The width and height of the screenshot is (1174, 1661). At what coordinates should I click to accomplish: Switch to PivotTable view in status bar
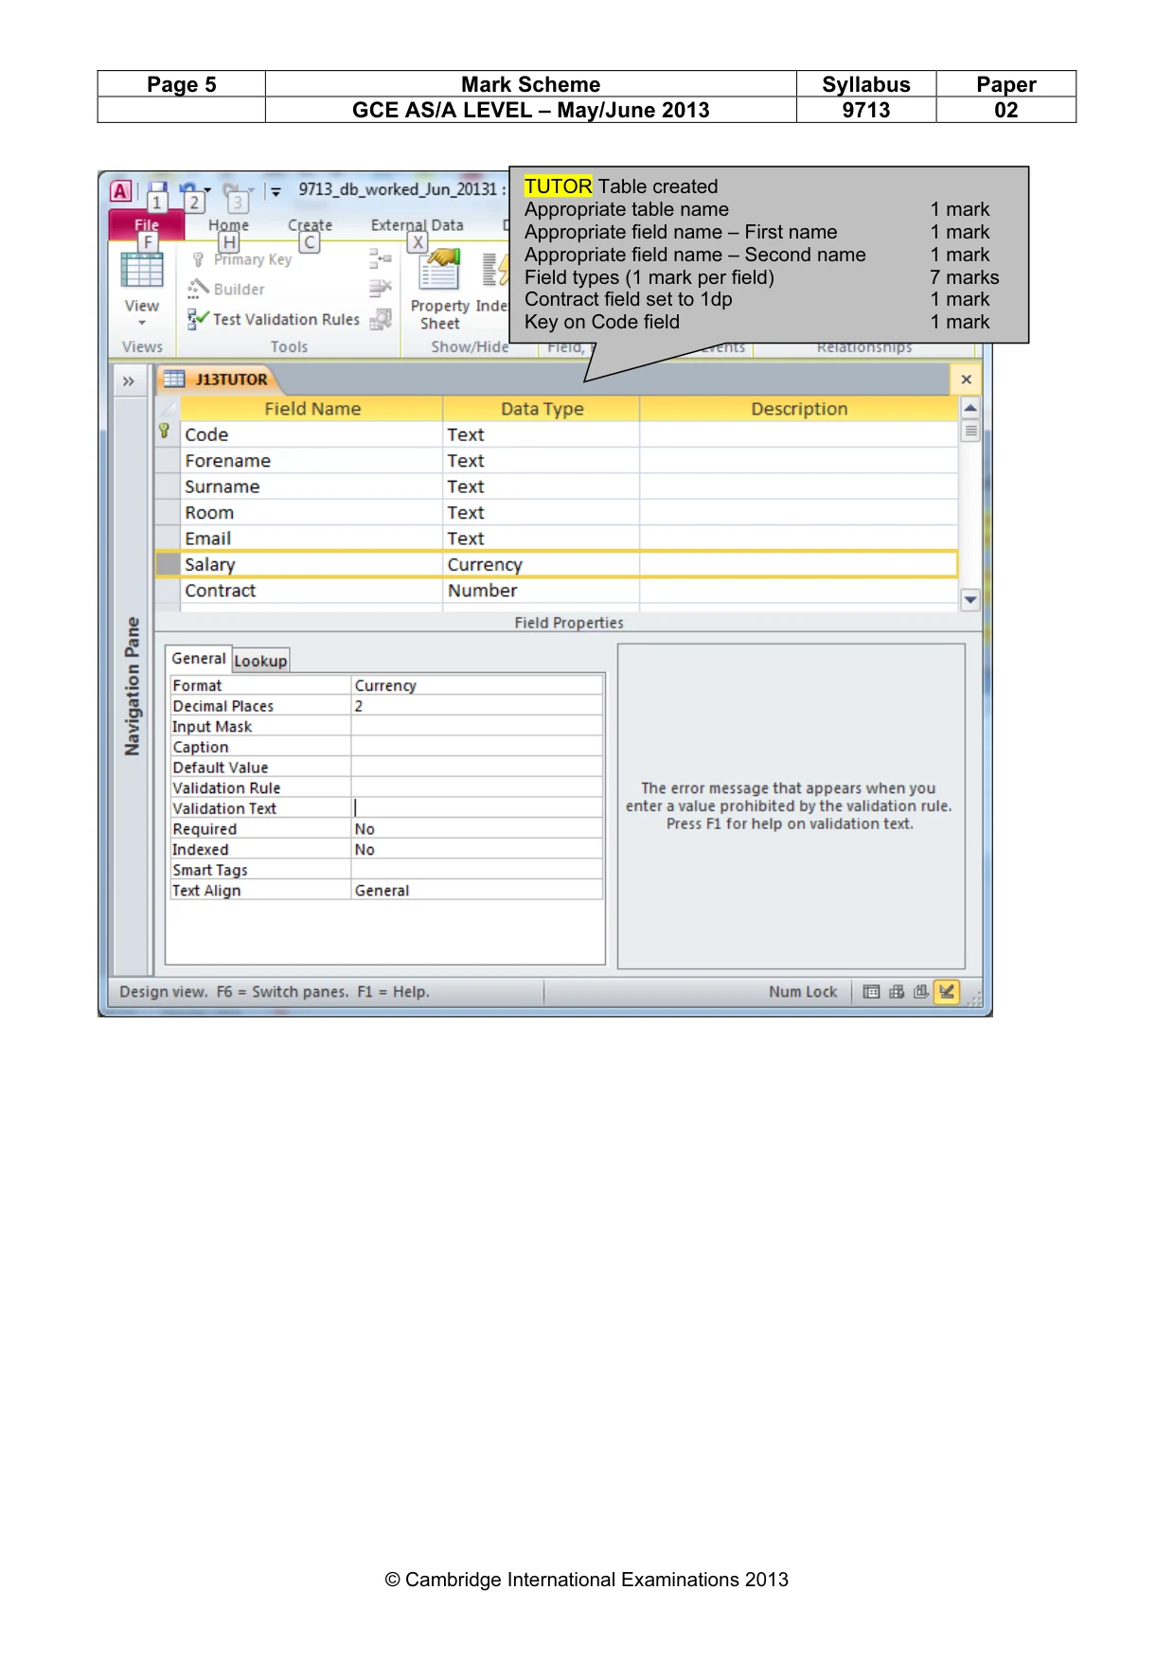[x=896, y=992]
